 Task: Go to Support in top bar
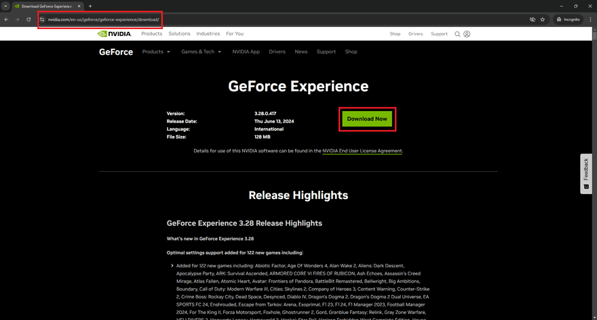pyautogui.click(x=439, y=34)
